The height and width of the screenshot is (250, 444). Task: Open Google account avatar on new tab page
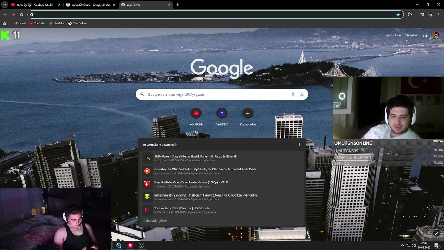click(x=436, y=35)
